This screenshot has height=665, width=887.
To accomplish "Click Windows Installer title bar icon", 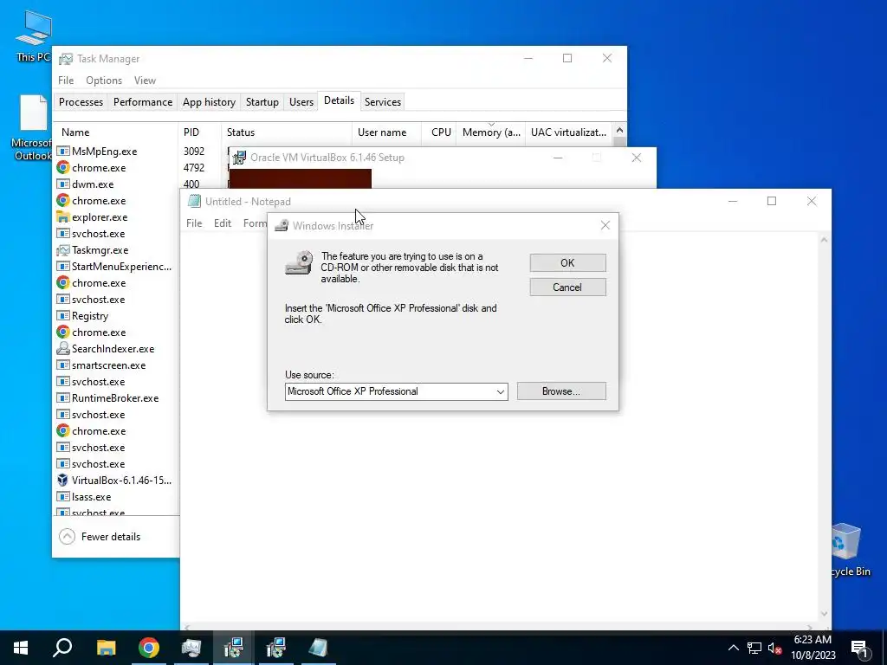I will pos(282,226).
